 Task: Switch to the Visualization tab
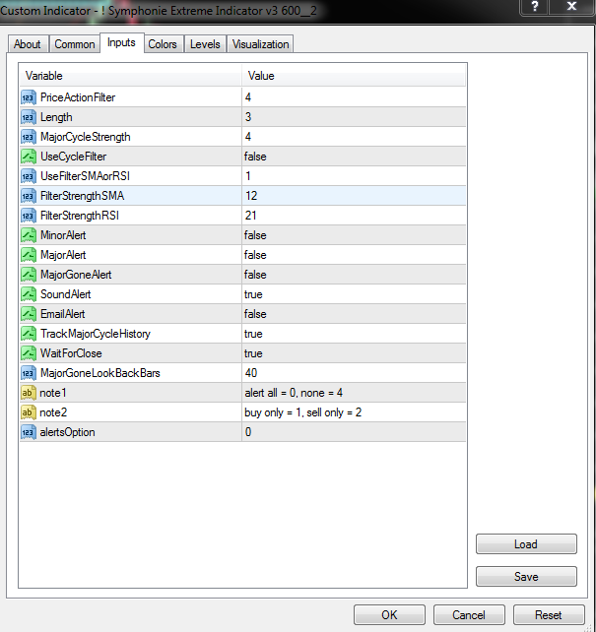(260, 44)
